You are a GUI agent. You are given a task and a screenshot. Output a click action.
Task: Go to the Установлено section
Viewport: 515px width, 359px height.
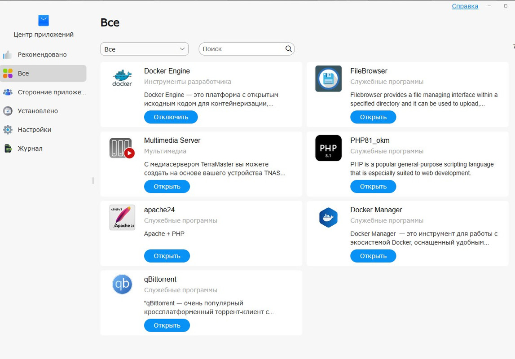tap(43, 111)
